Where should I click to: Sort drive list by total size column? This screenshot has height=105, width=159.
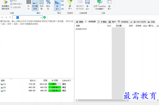tap(29, 81)
